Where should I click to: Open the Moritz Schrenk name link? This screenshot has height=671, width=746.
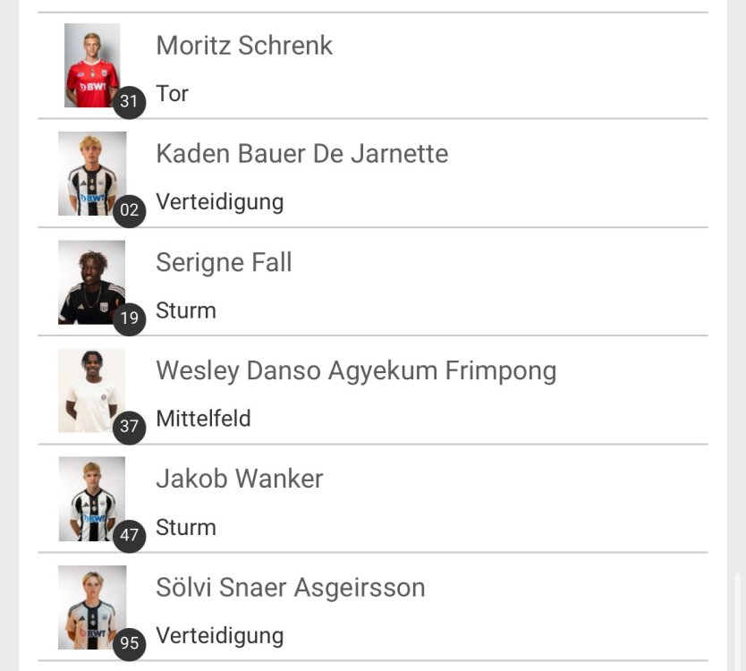click(x=244, y=46)
